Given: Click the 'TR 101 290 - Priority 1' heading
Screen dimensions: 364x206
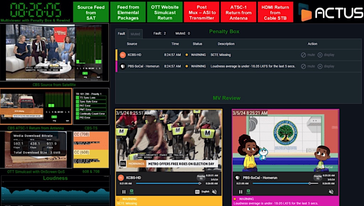Looking at the screenshot, I should click(89, 94).
